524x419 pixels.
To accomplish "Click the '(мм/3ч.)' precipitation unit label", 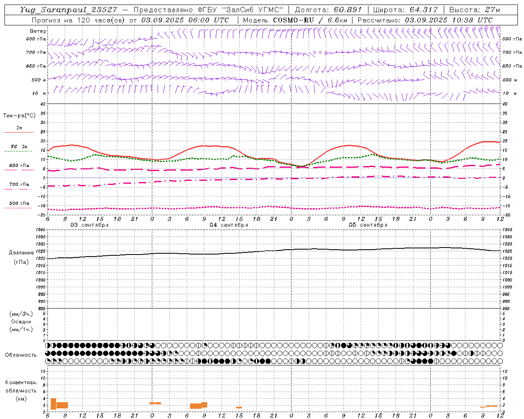I will pos(21,314).
